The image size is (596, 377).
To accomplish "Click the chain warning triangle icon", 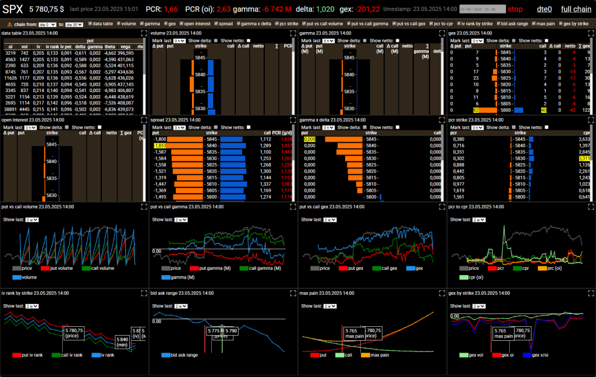I will (9, 24).
